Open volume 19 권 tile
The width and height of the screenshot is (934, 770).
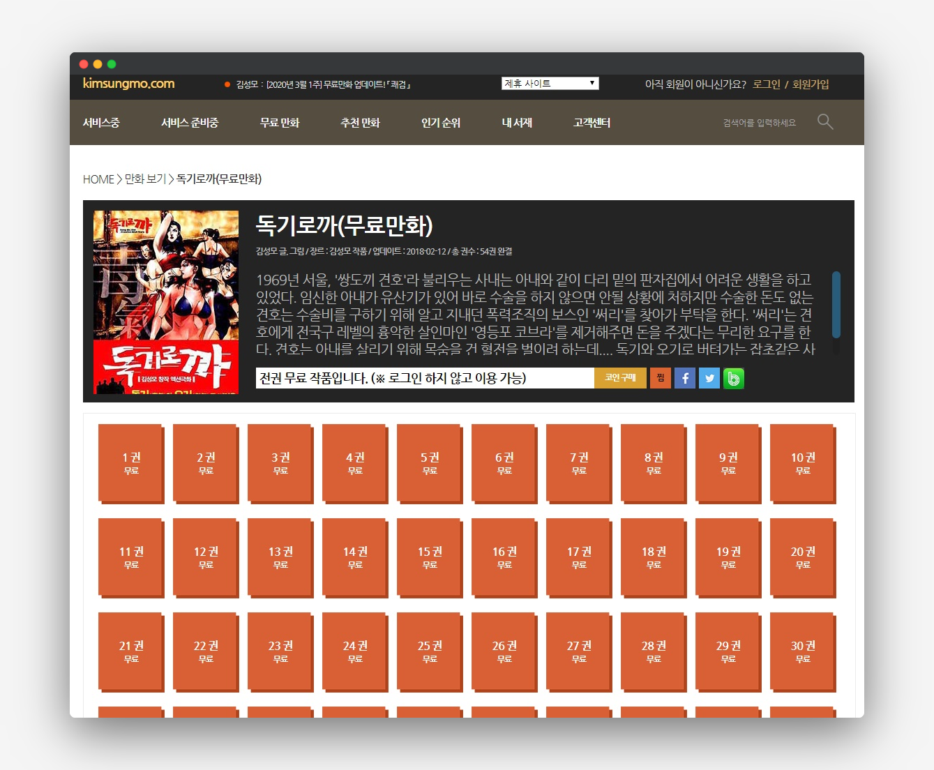point(728,557)
